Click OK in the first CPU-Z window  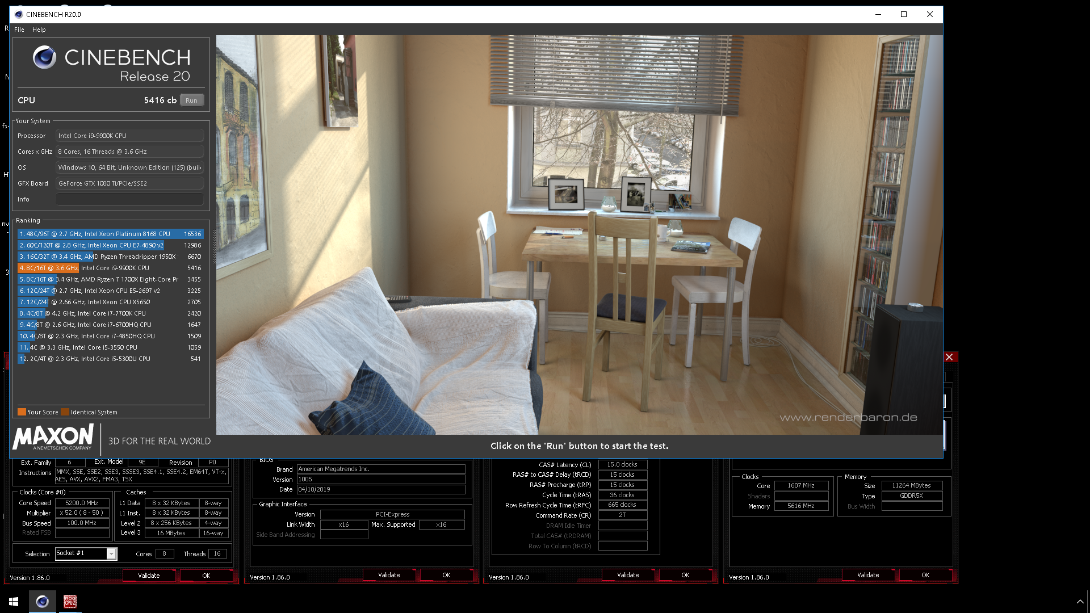[206, 576]
